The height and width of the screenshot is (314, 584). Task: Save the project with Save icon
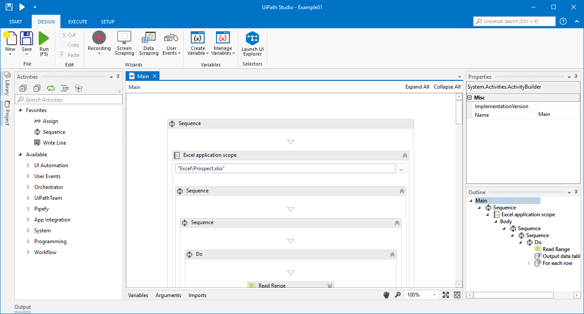click(27, 39)
